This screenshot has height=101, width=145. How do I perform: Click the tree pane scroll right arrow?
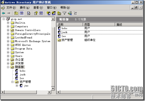tap(49, 92)
